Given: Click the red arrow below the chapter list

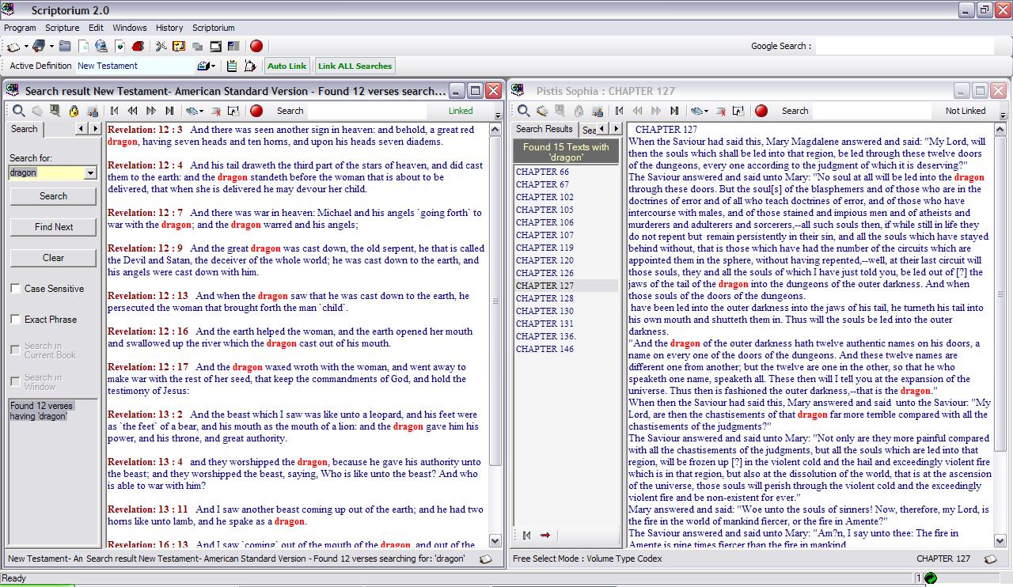Looking at the screenshot, I should [544, 536].
